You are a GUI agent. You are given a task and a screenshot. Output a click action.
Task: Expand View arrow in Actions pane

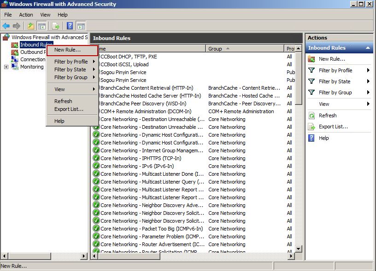tap(368, 104)
